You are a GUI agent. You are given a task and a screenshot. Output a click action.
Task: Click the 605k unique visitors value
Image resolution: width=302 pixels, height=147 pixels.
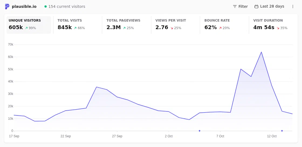point(16,28)
